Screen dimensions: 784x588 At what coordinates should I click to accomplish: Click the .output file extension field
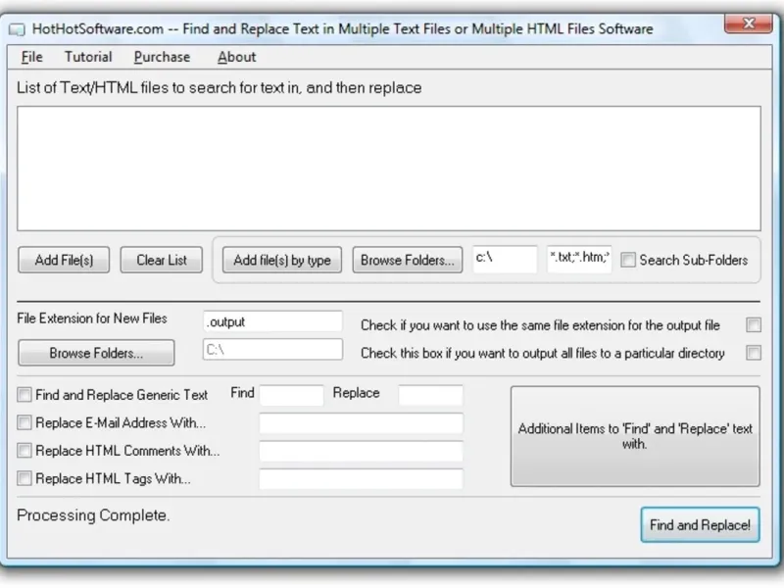(273, 321)
